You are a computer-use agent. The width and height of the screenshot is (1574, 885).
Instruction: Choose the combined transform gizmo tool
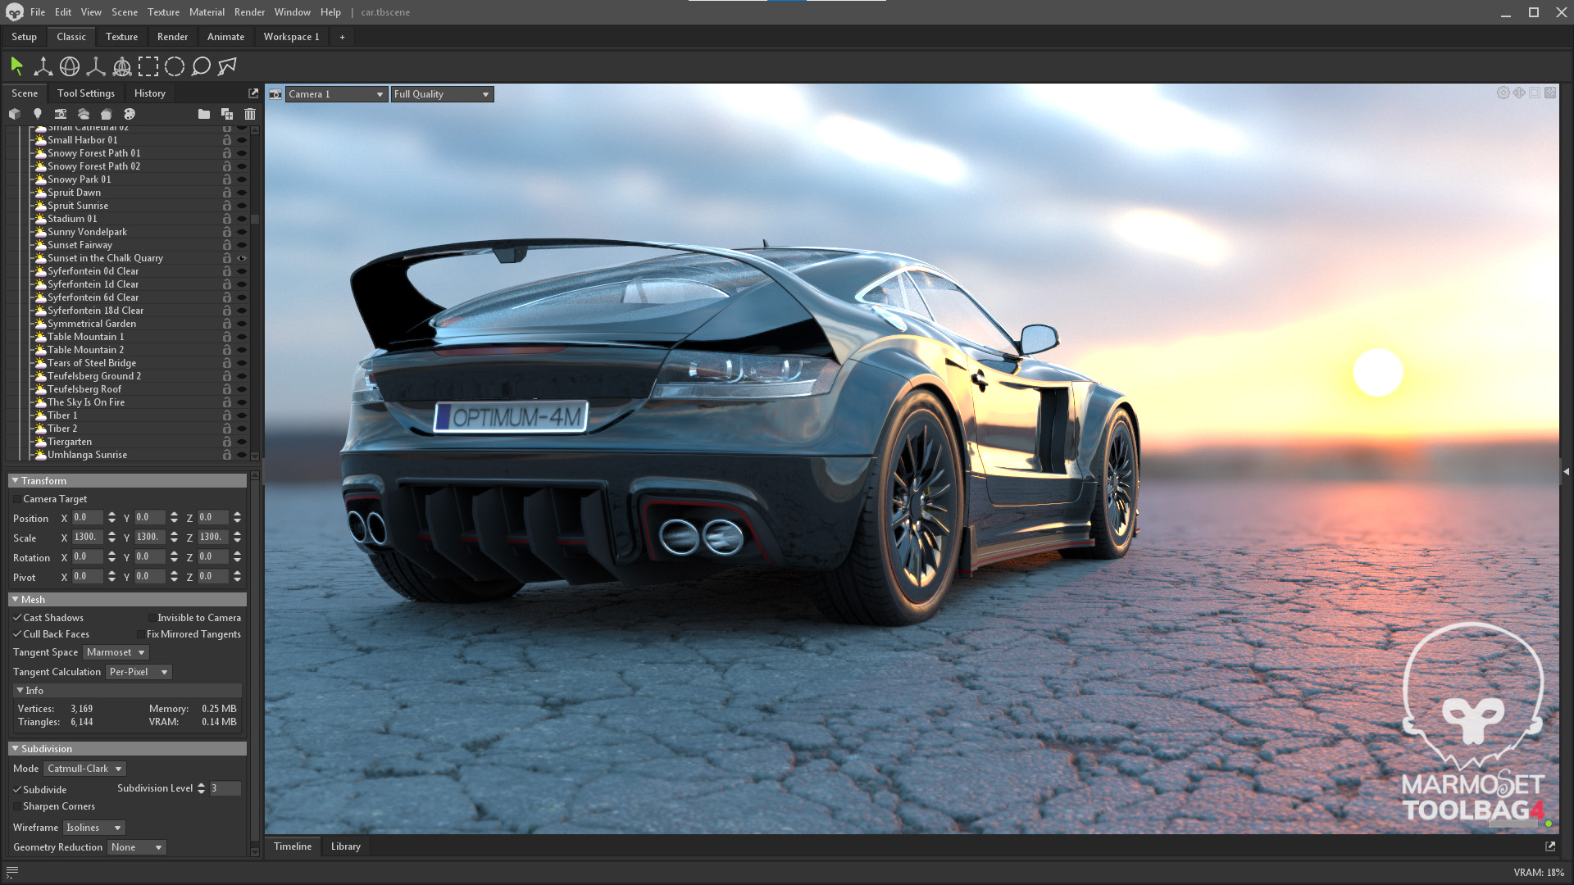click(122, 66)
